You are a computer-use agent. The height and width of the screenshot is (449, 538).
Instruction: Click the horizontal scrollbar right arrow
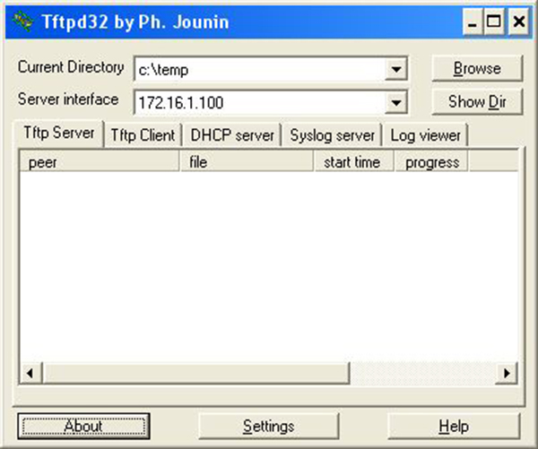[508, 372]
